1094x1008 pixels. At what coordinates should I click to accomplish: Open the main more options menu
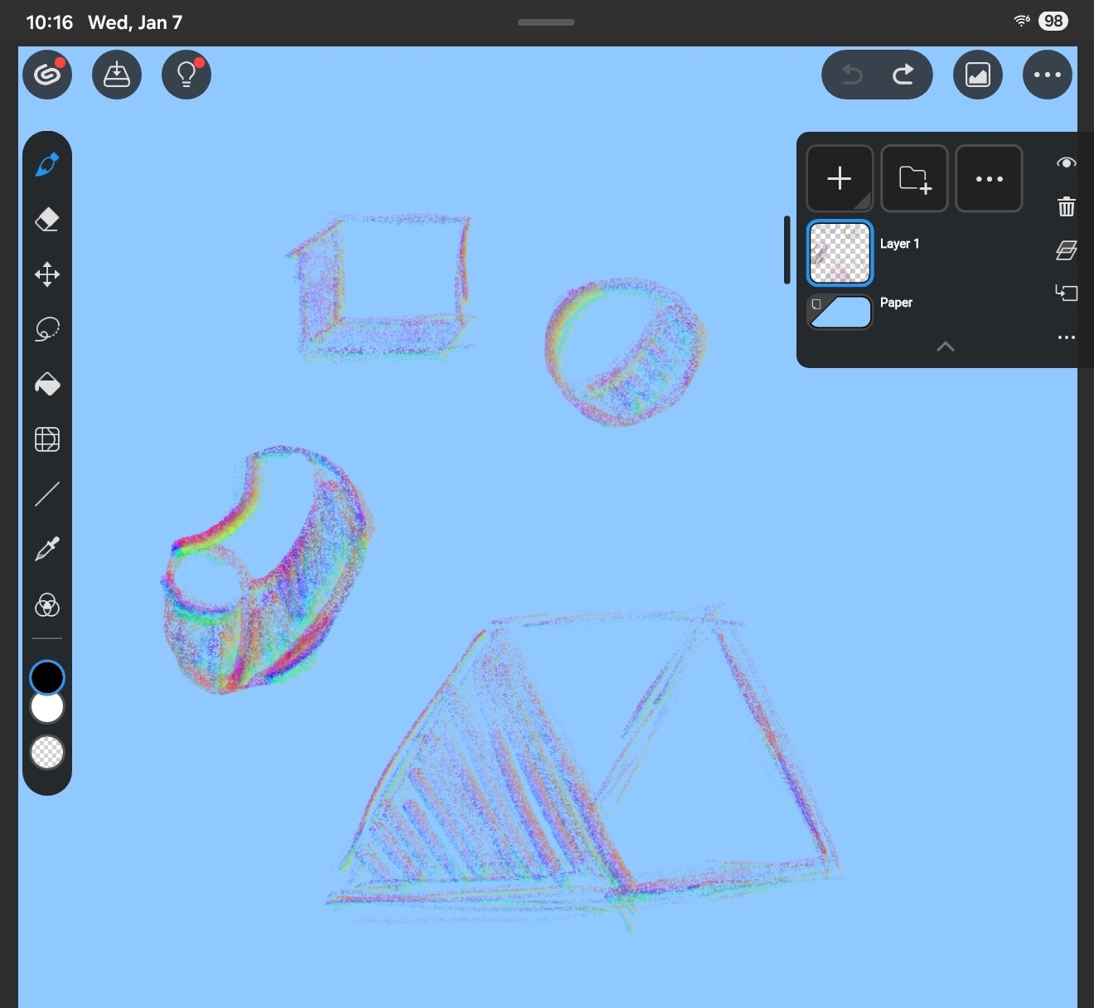(1048, 75)
